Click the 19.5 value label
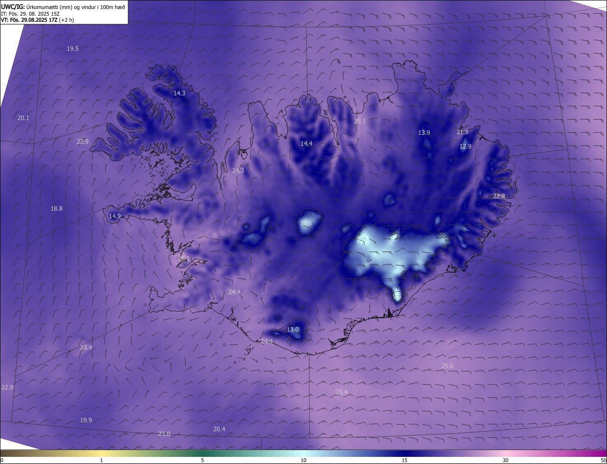607x464 pixels. [73, 49]
